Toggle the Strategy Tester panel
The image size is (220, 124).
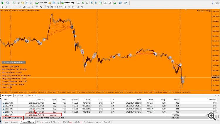click(31, 3)
